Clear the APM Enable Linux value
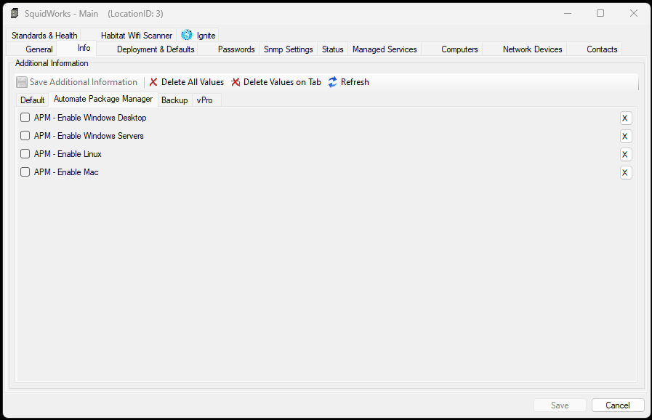Image resolution: width=652 pixels, height=420 pixels. click(x=626, y=155)
